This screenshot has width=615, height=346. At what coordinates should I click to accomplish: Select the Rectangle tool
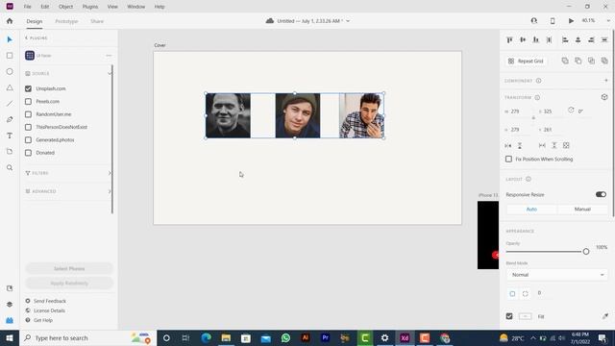(10, 56)
